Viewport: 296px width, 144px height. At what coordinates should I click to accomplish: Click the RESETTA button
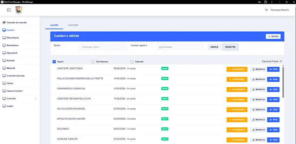[230, 47]
